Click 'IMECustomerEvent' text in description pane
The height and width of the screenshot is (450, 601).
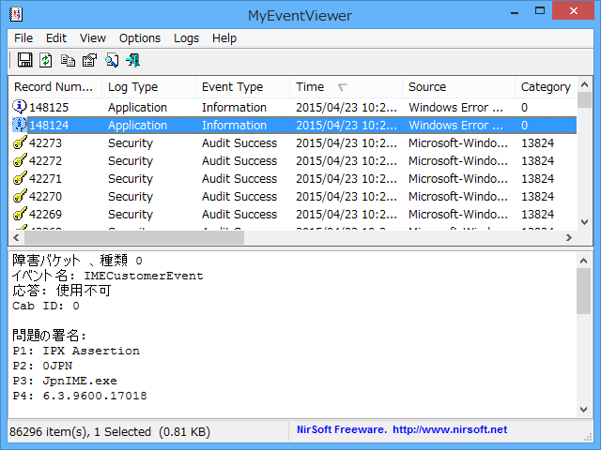tap(144, 276)
